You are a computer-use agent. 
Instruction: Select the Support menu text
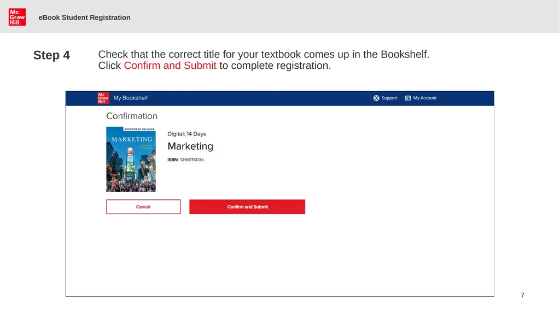[389, 98]
